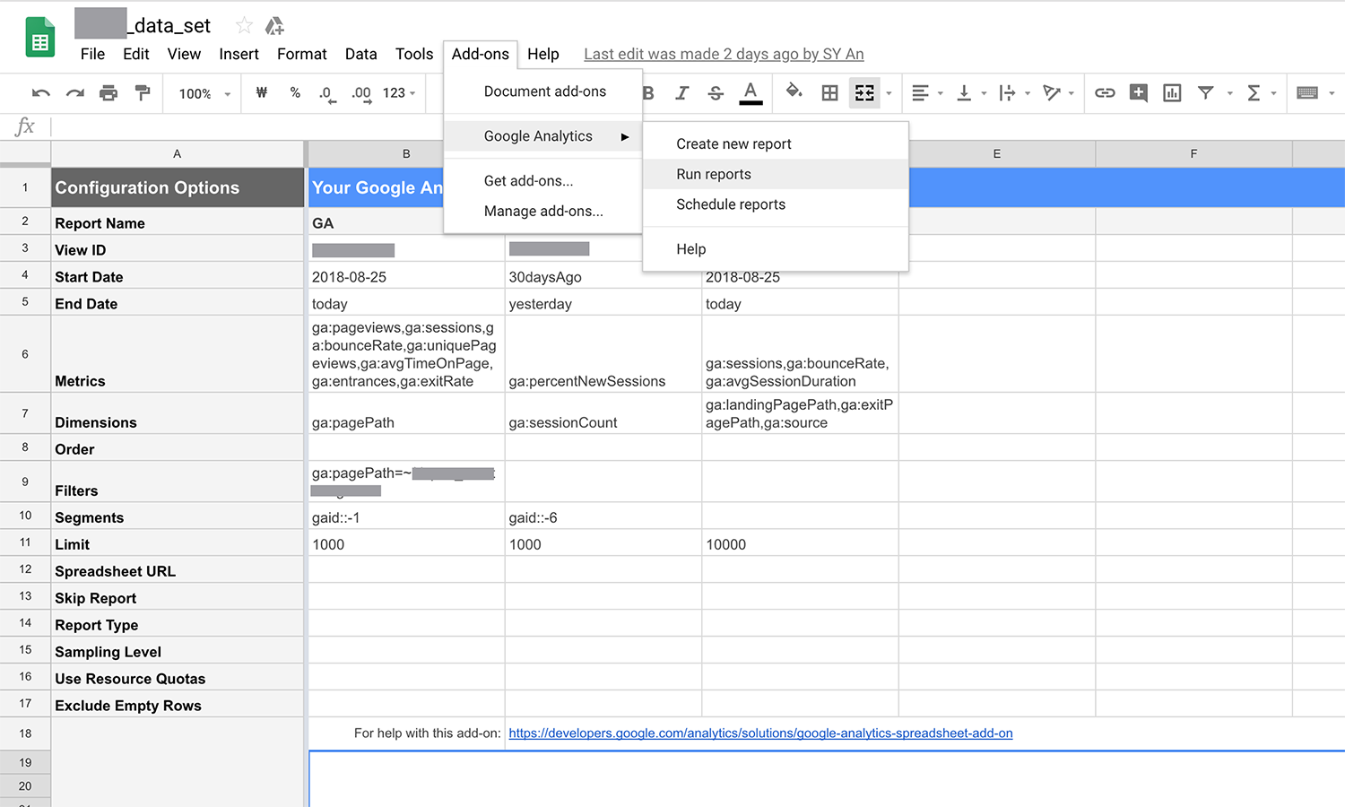Open horizontal align dropdown
1345x807 pixels.
click(926, 93)
